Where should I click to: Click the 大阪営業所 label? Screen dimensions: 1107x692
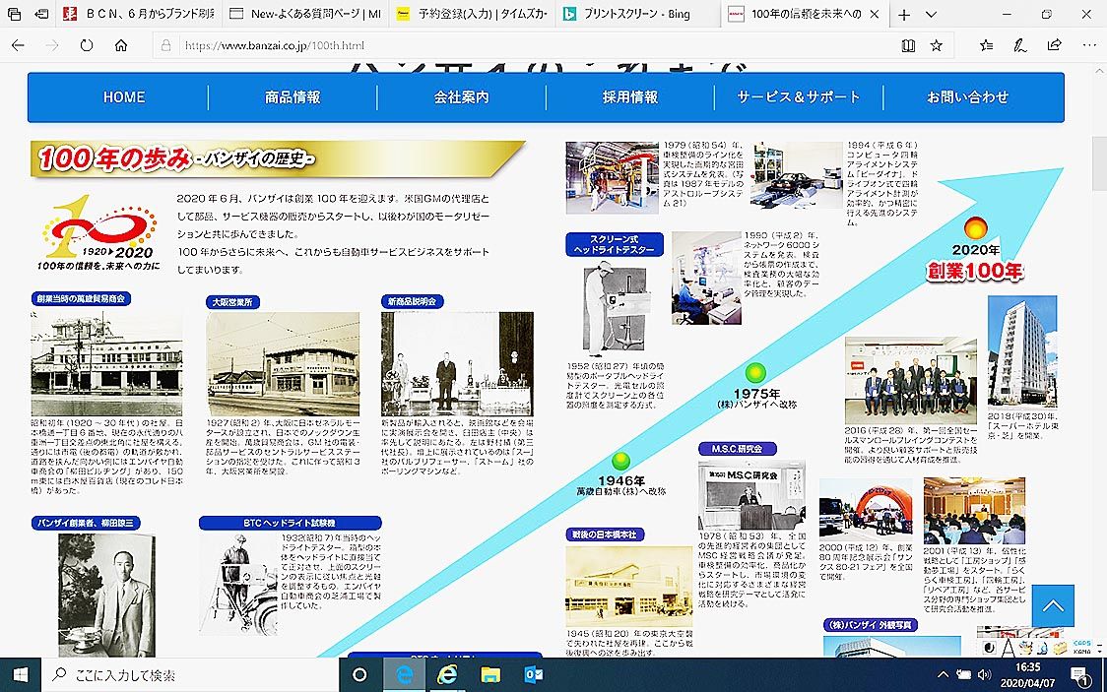coord(233,302)
